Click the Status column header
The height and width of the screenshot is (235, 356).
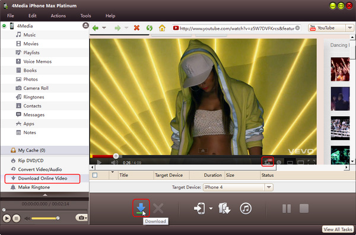[x=307, y=175]
